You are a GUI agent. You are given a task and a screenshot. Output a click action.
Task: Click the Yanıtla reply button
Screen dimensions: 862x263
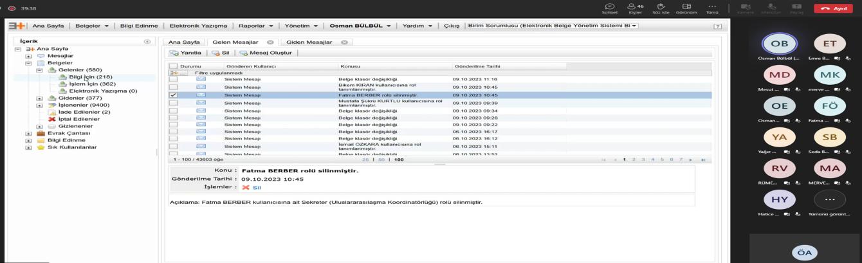point(185,53)
